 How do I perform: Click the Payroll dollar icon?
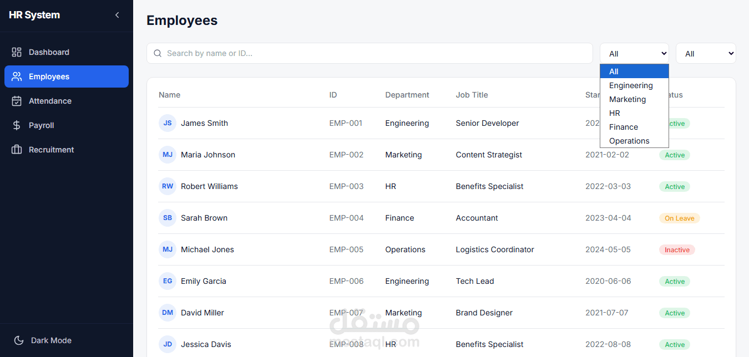17,125
